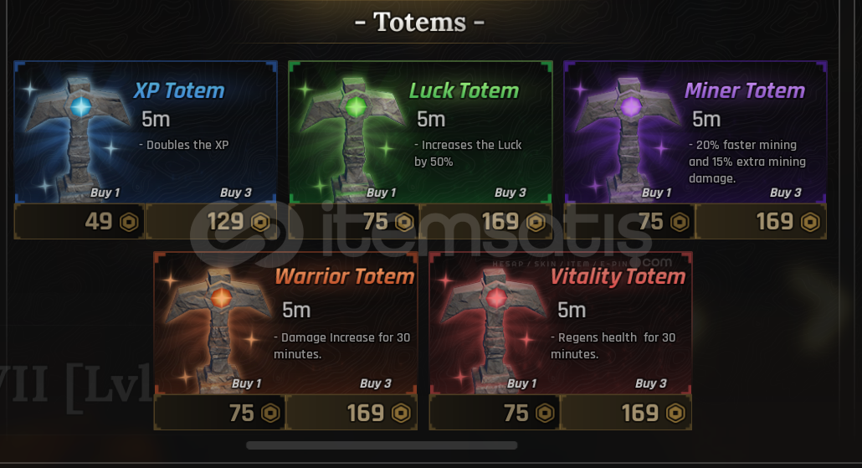Viewport: 862px width, 468px height.
Task: Buy 1 Luck Totem for 75
Action: point(354,222)
